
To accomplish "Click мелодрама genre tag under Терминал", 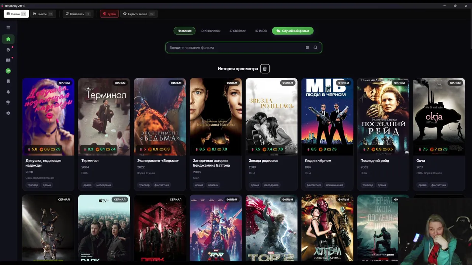I will tap(104, 185).
